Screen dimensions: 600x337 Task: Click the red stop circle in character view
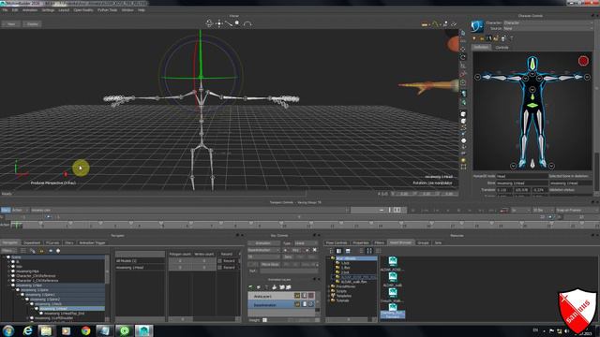pos(583,61)
